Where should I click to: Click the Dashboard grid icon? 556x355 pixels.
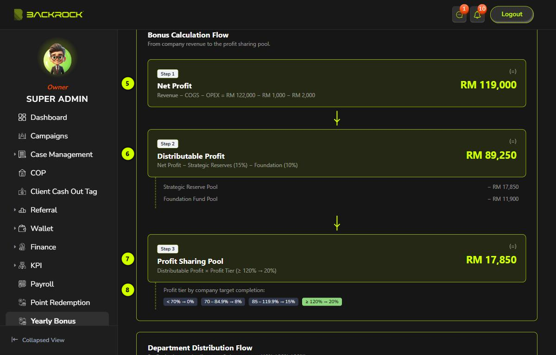click(x=22, y=118)
